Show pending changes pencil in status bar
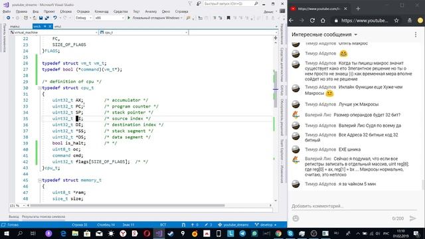Image resolution: width=425 pixels, height=239 pixels. point(209,224)
